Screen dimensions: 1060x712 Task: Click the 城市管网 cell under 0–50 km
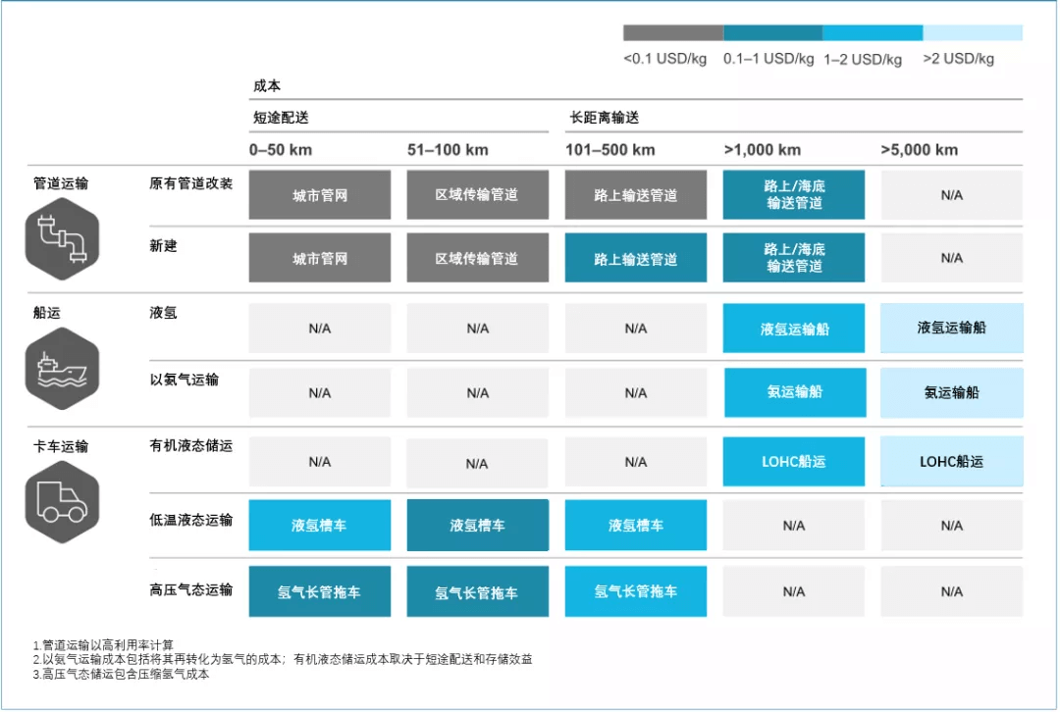tap(320, 194)
